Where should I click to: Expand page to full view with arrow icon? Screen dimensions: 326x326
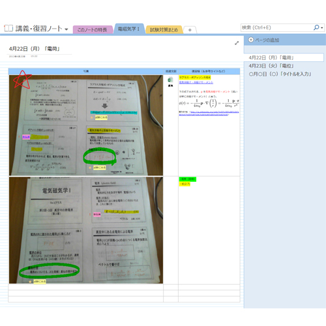pos(237,43)
